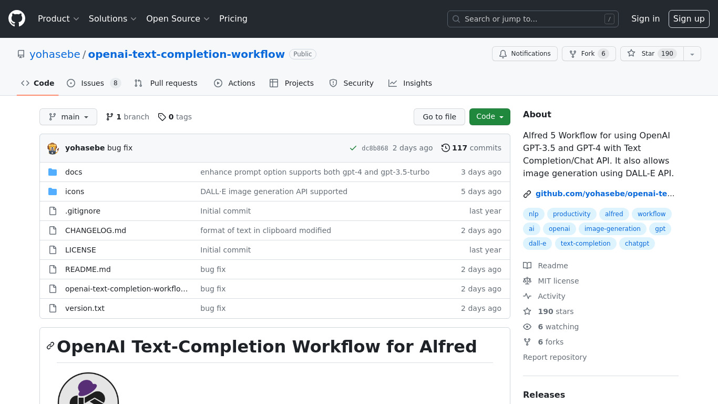Click the file icon beside LICENSE

(x=53, y=250)
